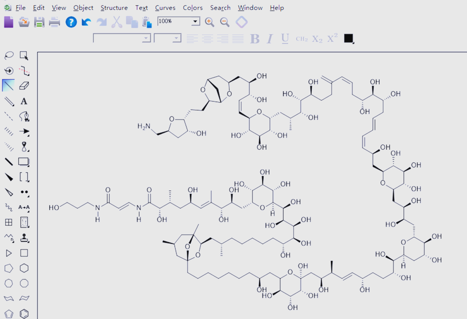Open the Curves menu
This screenshot has width=467, height=319.
pyautogui.click(x=165, y=8)
